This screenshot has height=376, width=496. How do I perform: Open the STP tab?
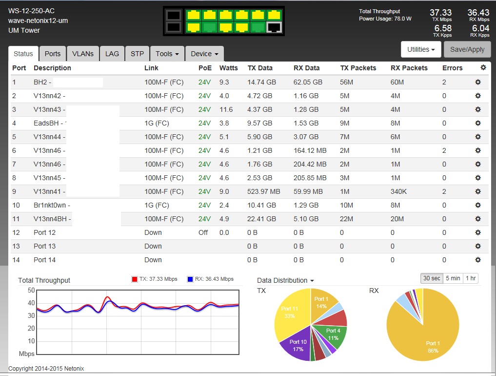coord(137,54)
